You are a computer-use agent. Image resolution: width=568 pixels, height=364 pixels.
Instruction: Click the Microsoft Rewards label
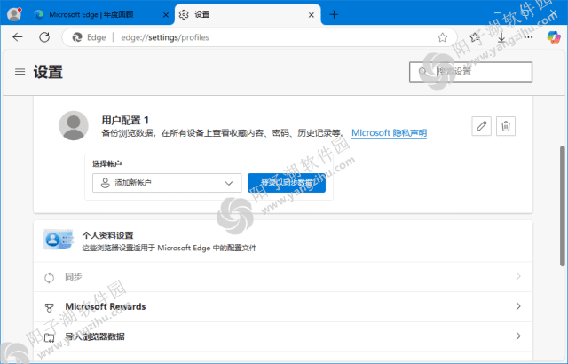[106, 307]
